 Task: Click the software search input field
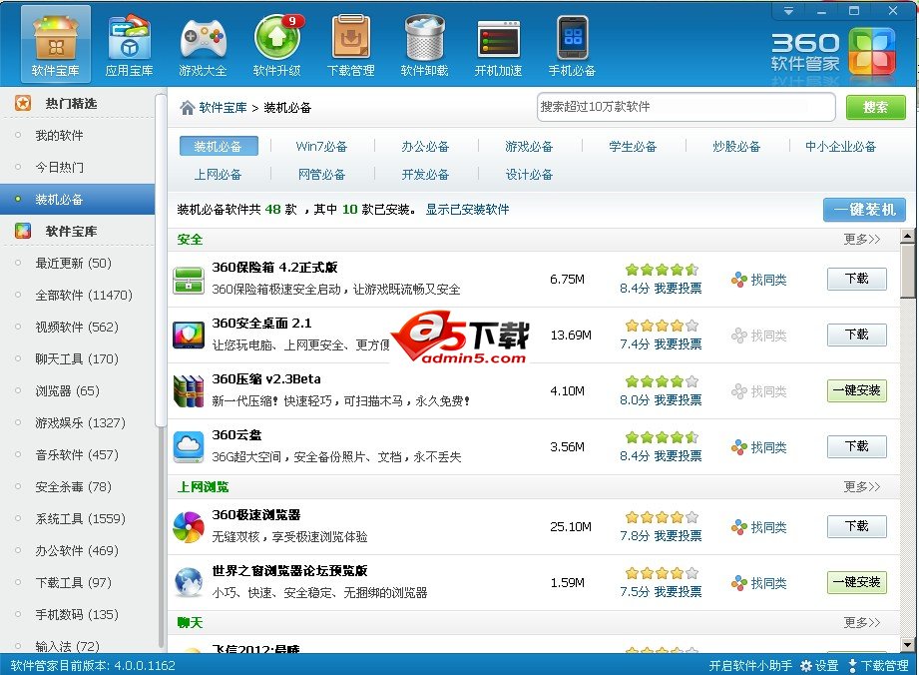(x=686, y=107)
